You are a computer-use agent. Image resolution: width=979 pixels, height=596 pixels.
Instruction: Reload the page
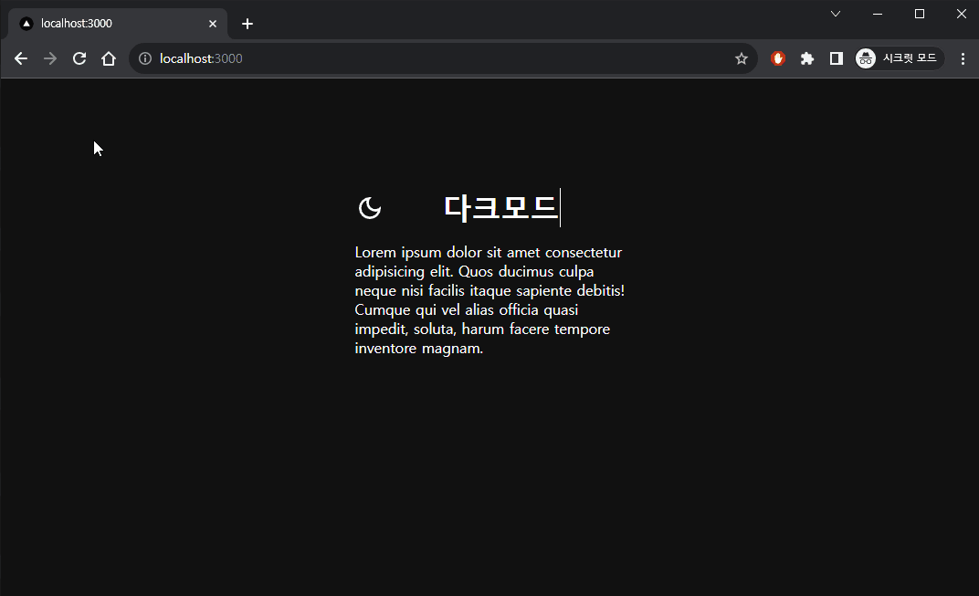[x=79, y=58]
